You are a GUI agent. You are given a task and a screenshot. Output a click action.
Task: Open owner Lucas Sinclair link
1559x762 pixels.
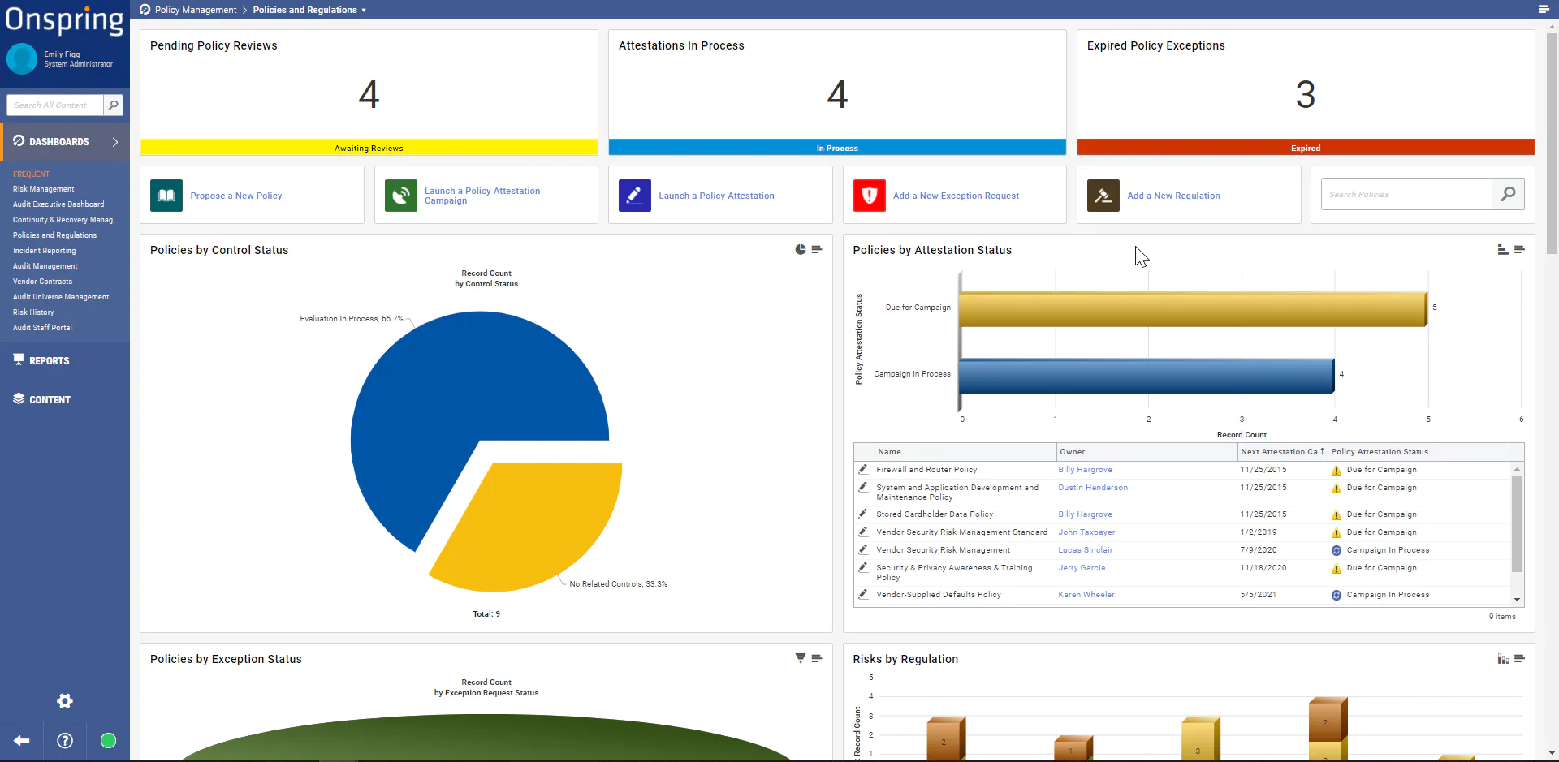(x=1086, y=550)
